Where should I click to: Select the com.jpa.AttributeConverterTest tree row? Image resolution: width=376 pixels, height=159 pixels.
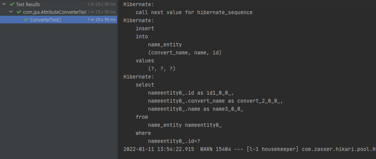coord(58,12)
